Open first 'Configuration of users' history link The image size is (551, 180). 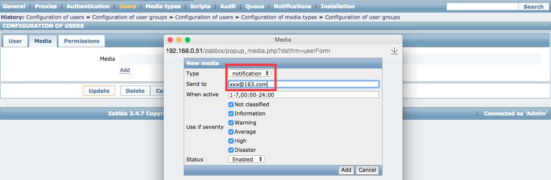[56, 17]
